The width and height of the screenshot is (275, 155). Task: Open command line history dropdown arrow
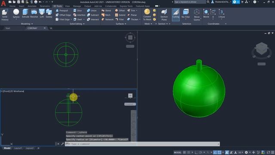tap(218, 144)
